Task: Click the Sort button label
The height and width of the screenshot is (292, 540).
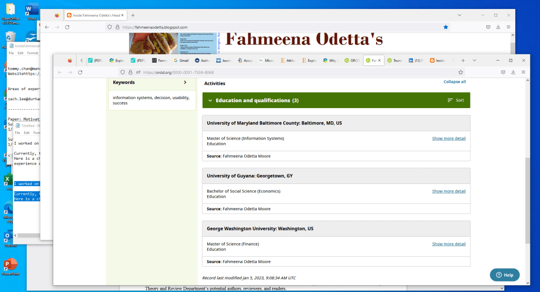Action: [460, 100]
